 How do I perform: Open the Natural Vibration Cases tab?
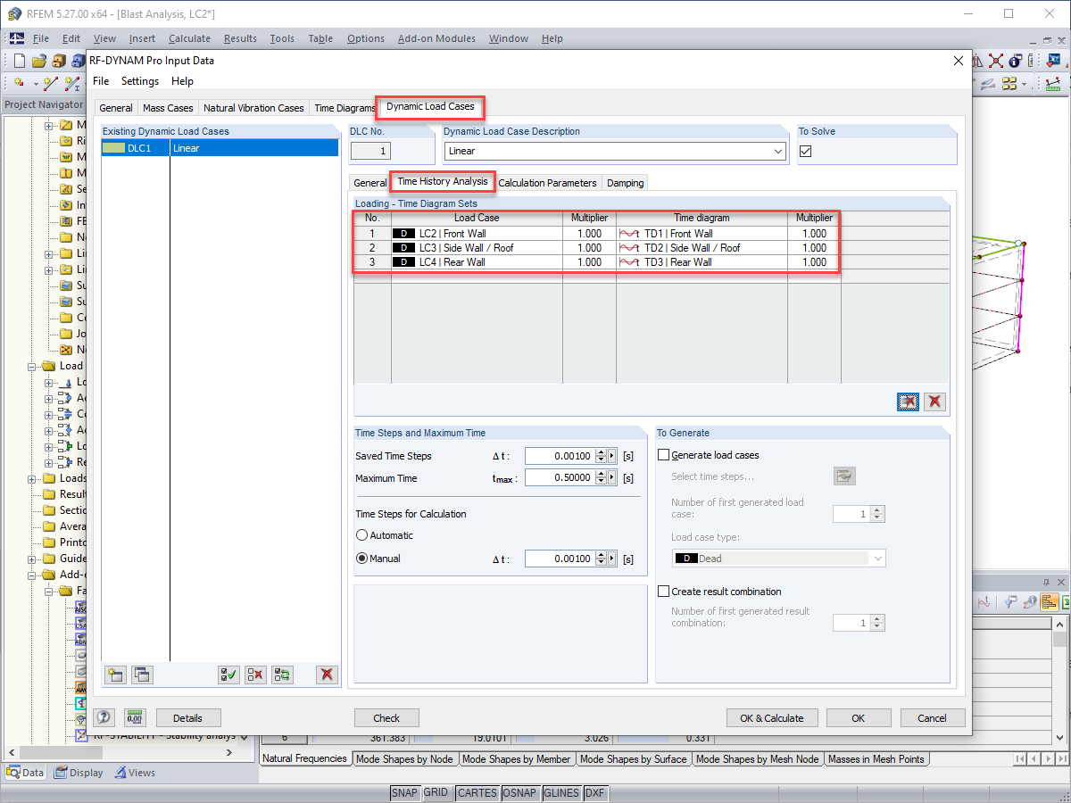(253, 108)
